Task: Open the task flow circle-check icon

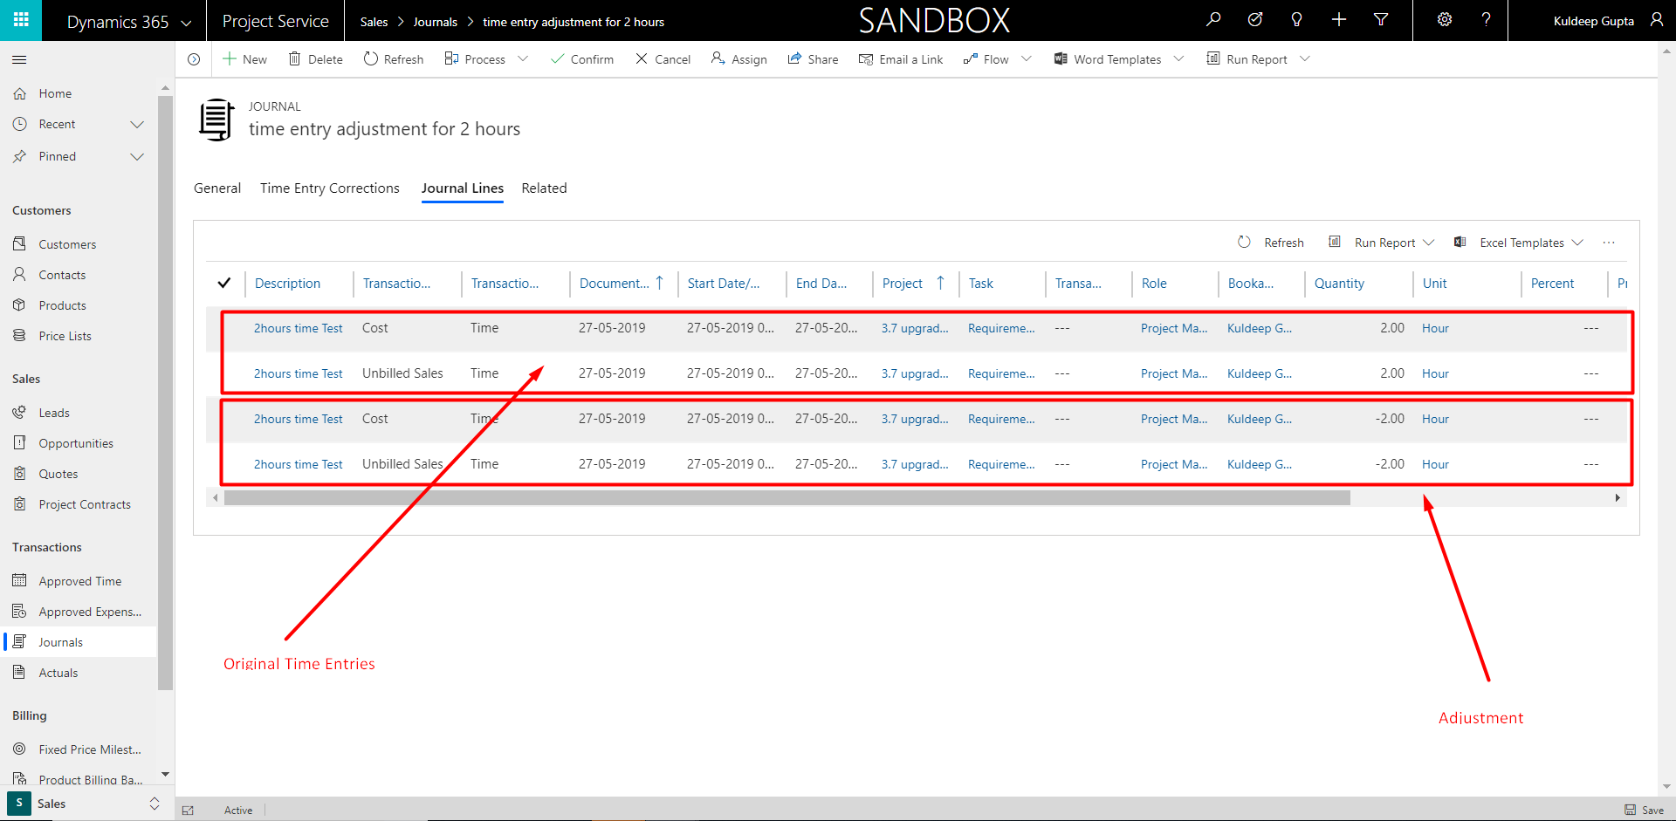Action: tap(1255, 20)
